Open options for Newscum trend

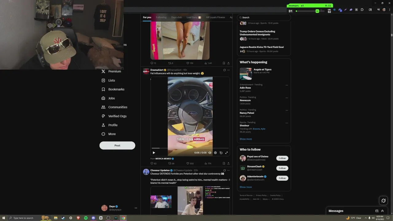click(x=287, y=98)
